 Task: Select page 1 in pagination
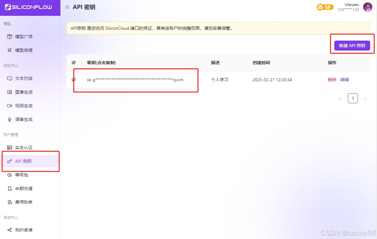pos(353,98)
